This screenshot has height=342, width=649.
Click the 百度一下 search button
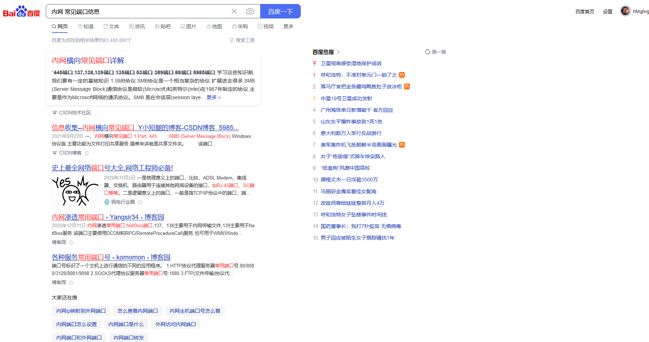(280, 11)
